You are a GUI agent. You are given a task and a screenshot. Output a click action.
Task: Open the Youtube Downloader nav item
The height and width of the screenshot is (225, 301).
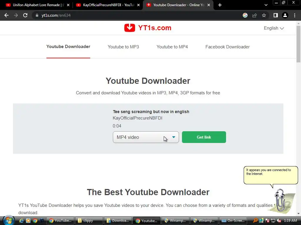(68, 47)
